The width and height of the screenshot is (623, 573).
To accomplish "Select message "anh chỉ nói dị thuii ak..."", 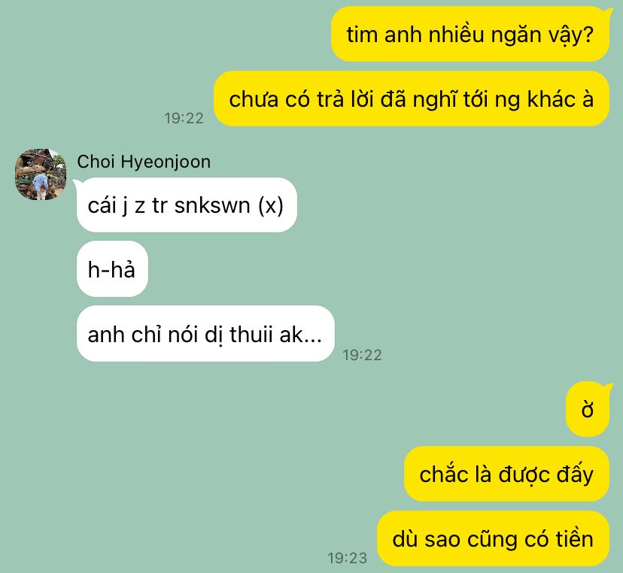I will click(205, 334).
